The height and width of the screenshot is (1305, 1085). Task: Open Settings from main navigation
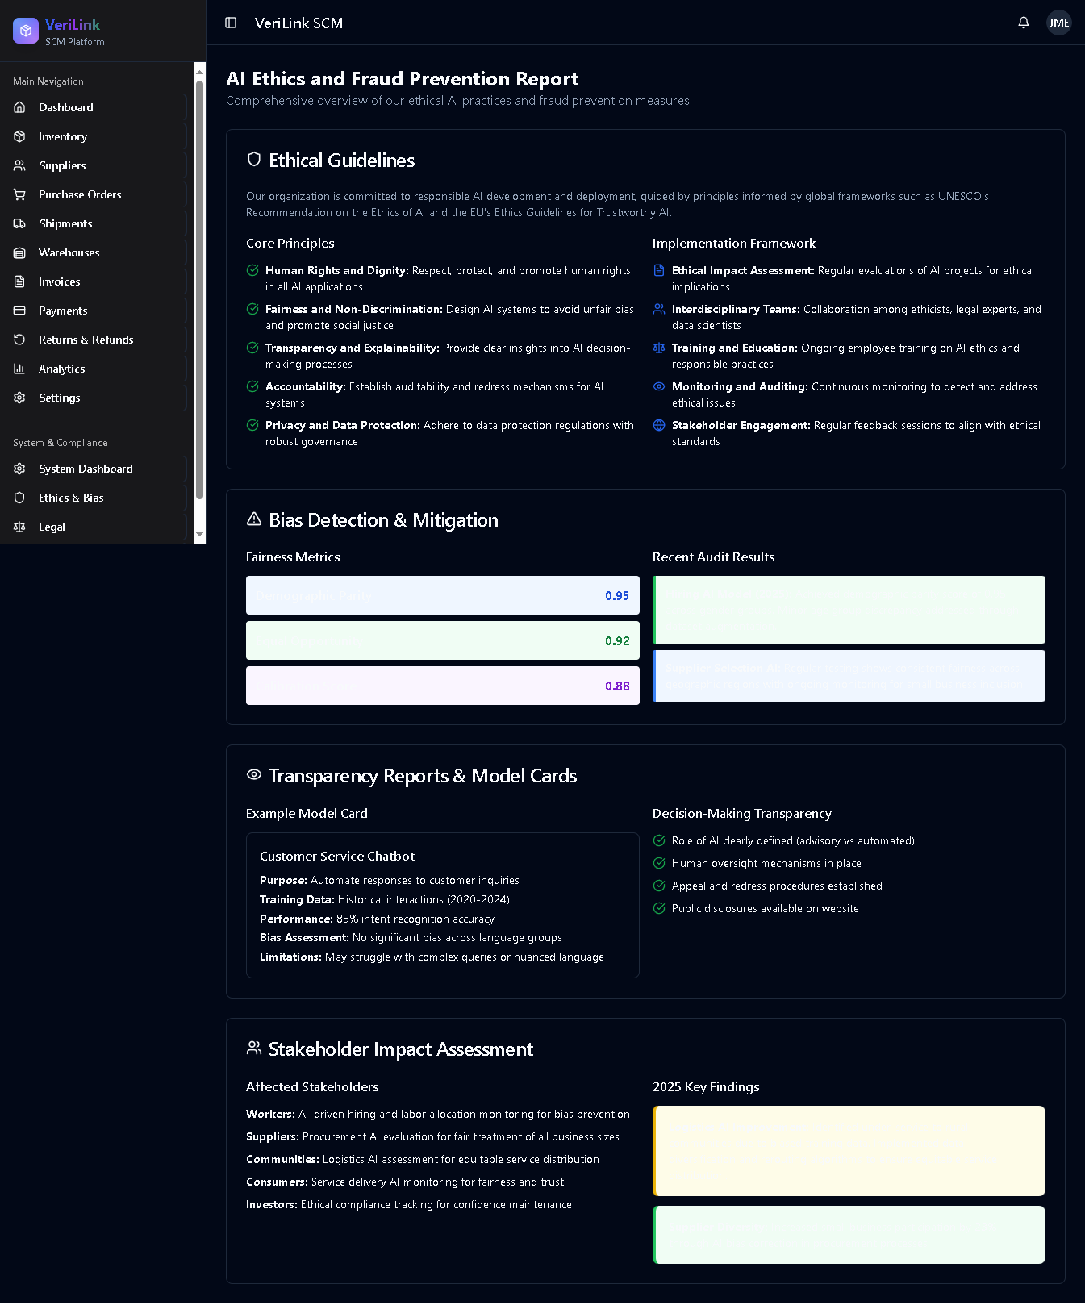pyautogui.click(x=97, y=398)
